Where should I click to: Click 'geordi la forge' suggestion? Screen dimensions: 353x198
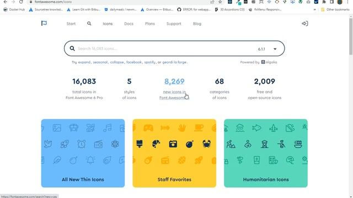174,62
